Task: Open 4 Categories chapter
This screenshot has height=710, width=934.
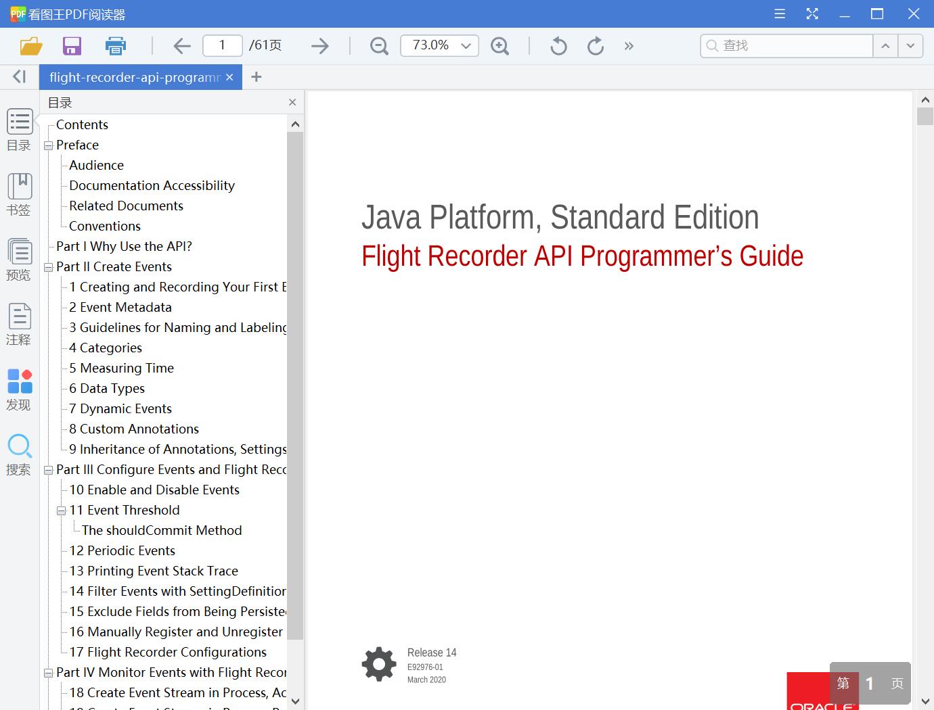Action: coord(106,348)
